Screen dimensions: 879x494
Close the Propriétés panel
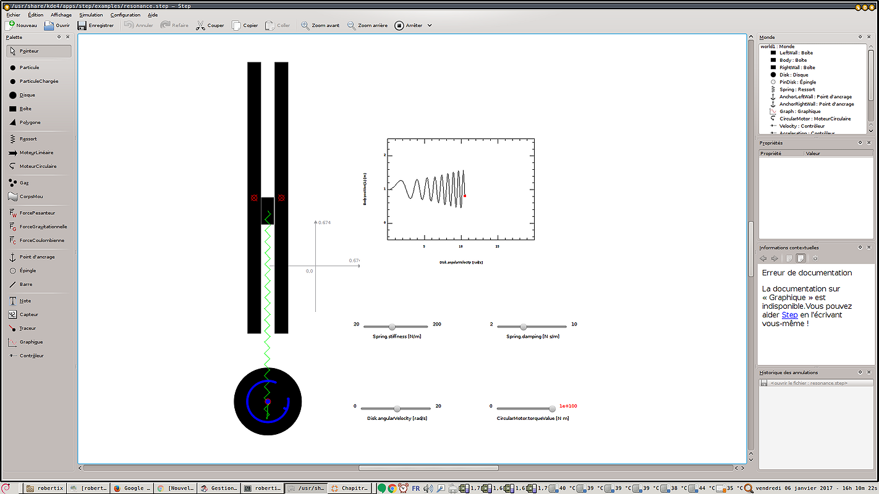870,143
